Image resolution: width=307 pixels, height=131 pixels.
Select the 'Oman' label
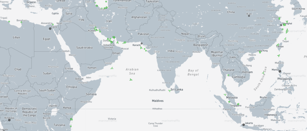pos(116,53)
